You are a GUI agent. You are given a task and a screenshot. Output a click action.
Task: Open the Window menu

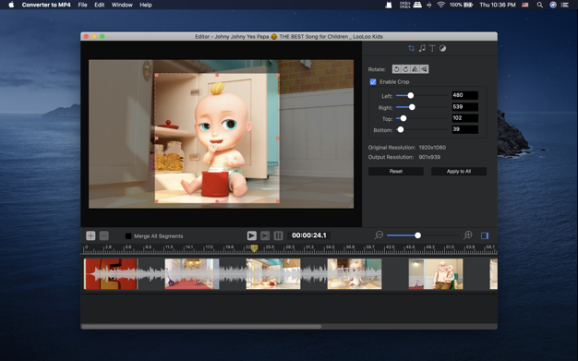pos(122,5)
